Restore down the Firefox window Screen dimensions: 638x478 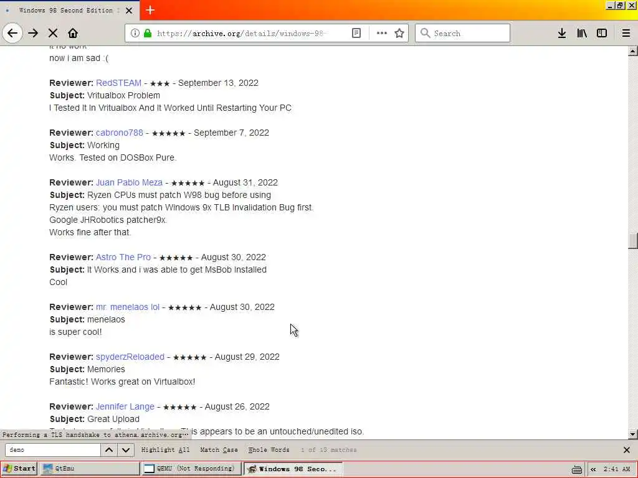click(620, 6)
